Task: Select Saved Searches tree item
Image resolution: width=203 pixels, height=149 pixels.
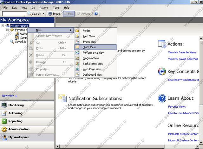Action: click(x=21, y=42)
